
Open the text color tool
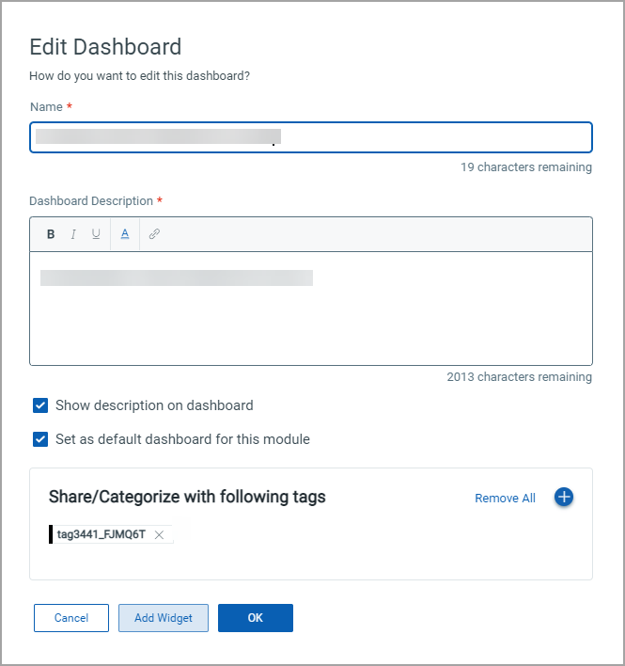click(x=125, y=234)
